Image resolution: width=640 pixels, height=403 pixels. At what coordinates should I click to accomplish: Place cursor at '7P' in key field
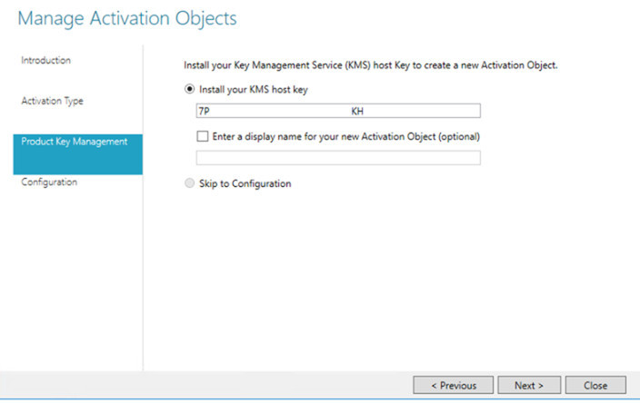[x=204, y=112]
